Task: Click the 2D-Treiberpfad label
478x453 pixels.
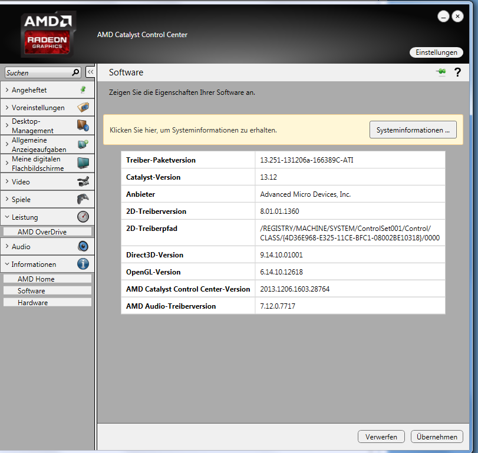Action: point(151,228)
